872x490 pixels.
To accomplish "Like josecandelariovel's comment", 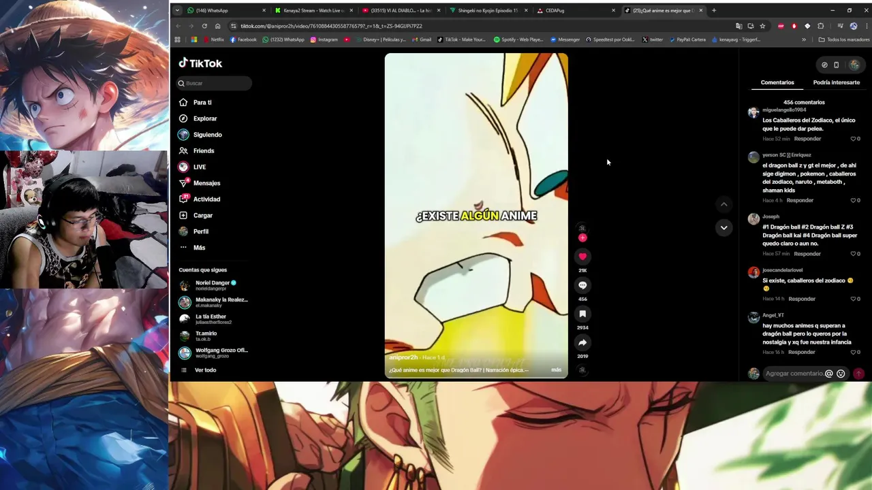I will (x=853, y=299).
